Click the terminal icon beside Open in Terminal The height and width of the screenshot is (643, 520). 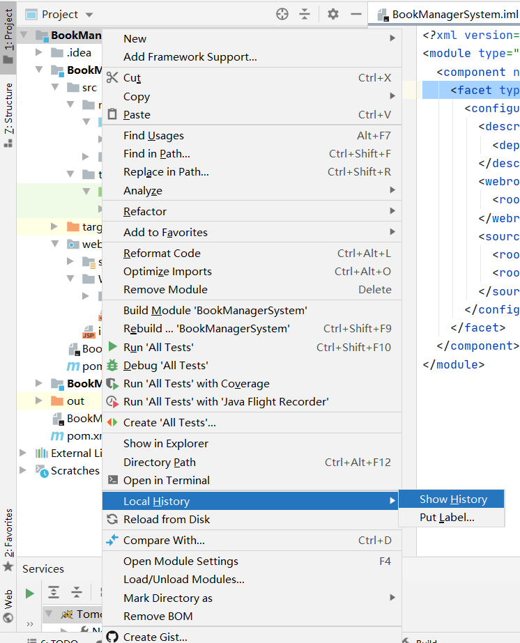click(112, 480)
